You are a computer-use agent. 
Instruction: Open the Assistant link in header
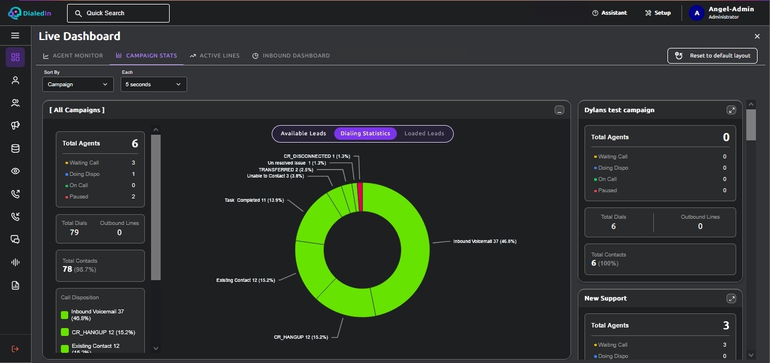point(609,13)
